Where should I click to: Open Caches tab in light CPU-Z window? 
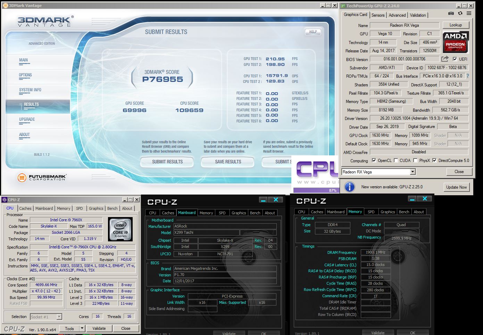click(x=25, y=208)
